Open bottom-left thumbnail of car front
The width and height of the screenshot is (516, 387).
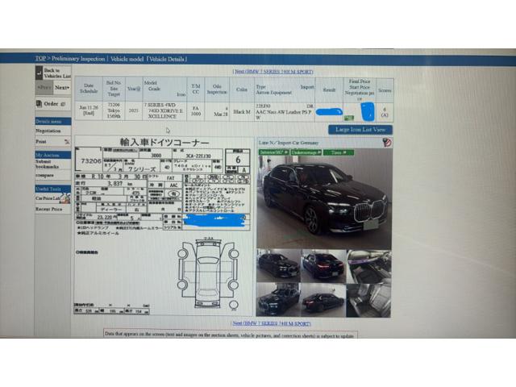pyautogui.click(x=278, y=300)
